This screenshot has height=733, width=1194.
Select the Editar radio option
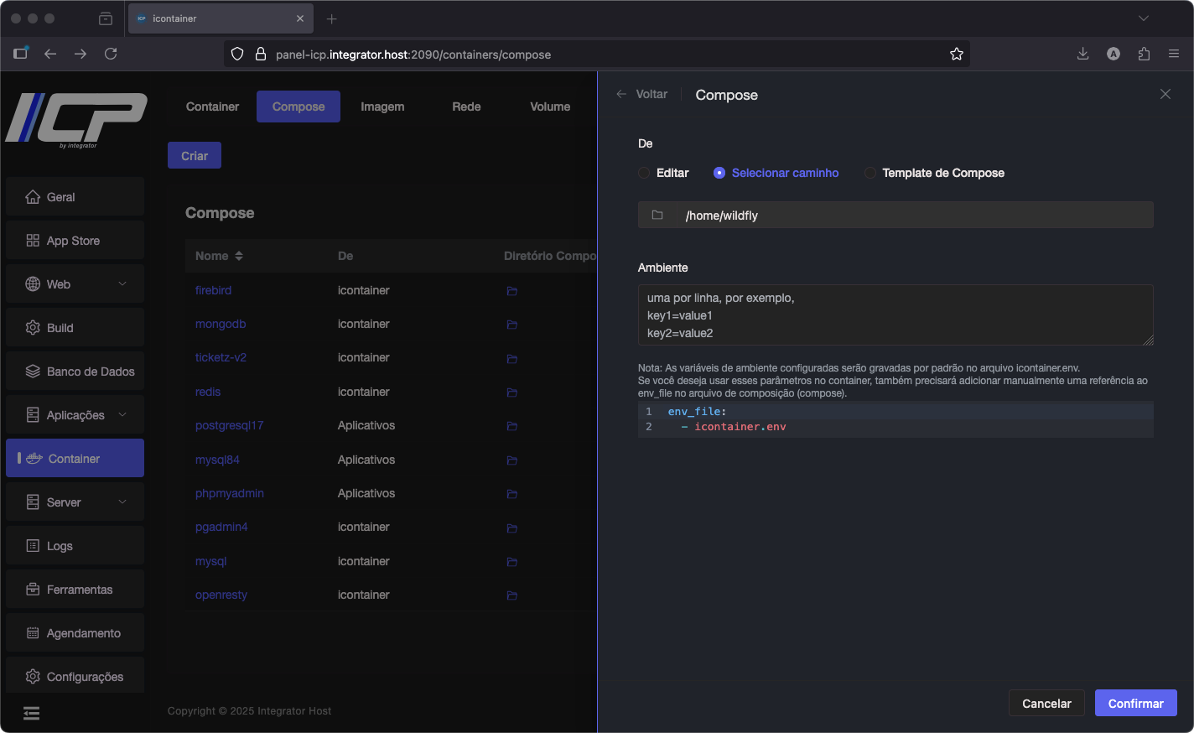click(x=644, y=174)
